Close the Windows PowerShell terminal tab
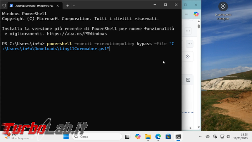Viewport: 252px width, 142px height. 58,6
